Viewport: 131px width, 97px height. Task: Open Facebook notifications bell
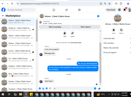pyautogui.click(x=125, y=10)
